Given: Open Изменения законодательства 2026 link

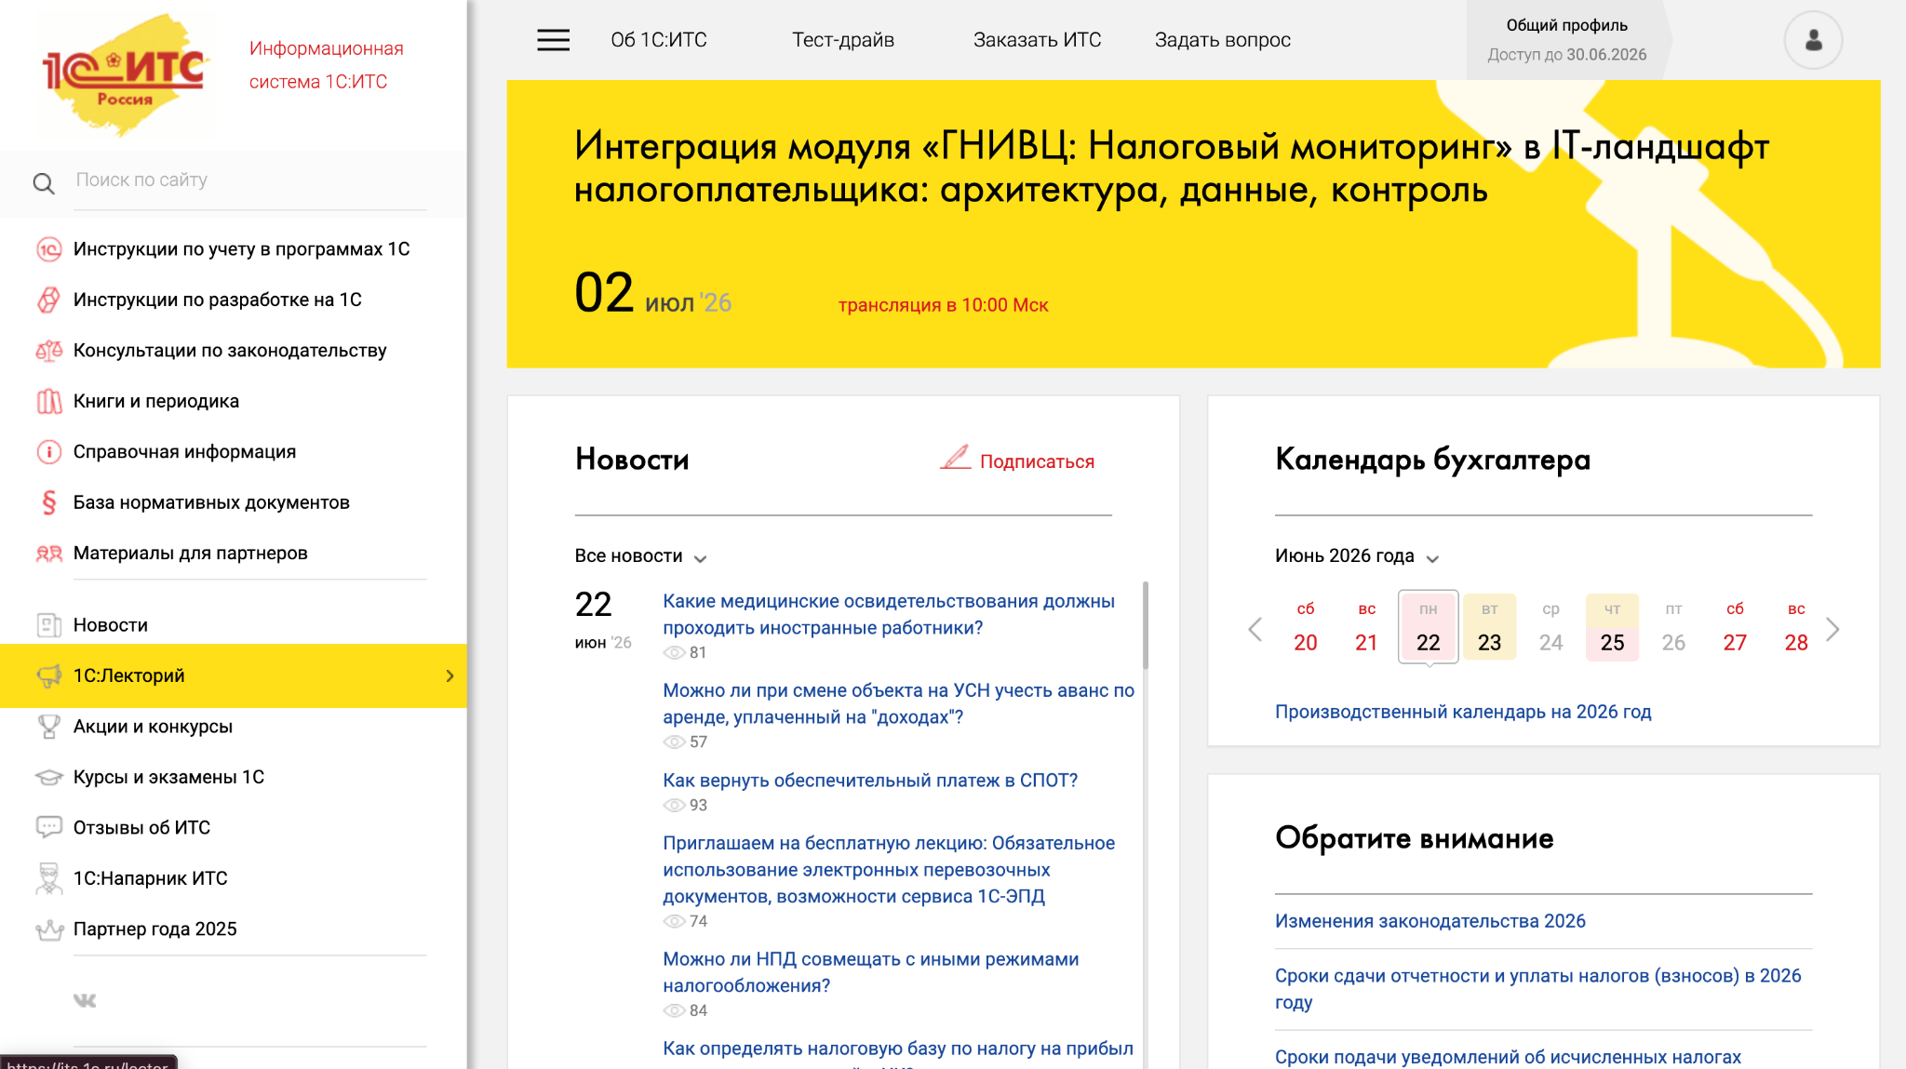Looking at the screenshot, I should point(1429,921).
